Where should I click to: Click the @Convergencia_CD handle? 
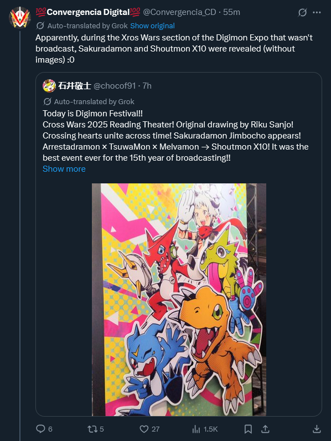179,12
